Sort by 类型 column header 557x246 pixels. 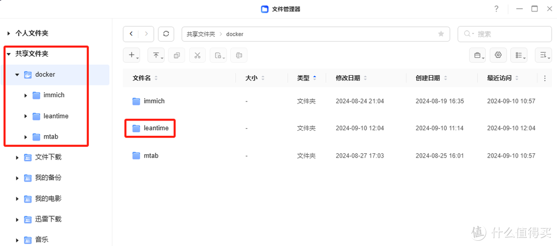point(303,78)
